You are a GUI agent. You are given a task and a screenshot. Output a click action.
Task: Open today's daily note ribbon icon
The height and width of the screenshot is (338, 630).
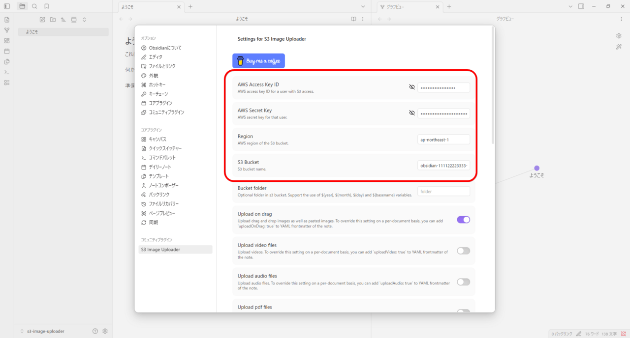[7, 51]
